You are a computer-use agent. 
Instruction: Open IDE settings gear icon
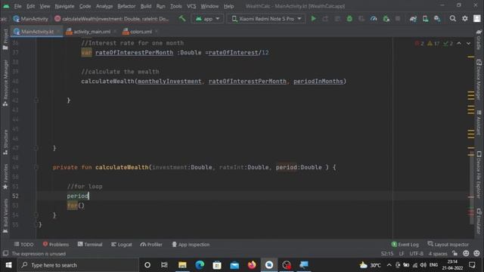pos(465,18)
